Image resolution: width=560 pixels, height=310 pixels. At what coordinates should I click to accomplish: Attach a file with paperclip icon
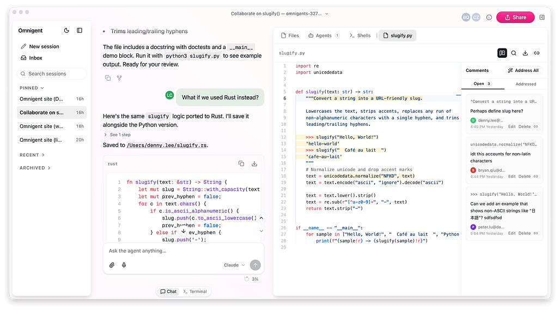click(112, 265)
